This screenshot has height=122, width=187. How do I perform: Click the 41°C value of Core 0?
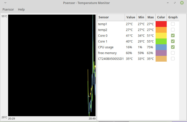tap(129, 36)
